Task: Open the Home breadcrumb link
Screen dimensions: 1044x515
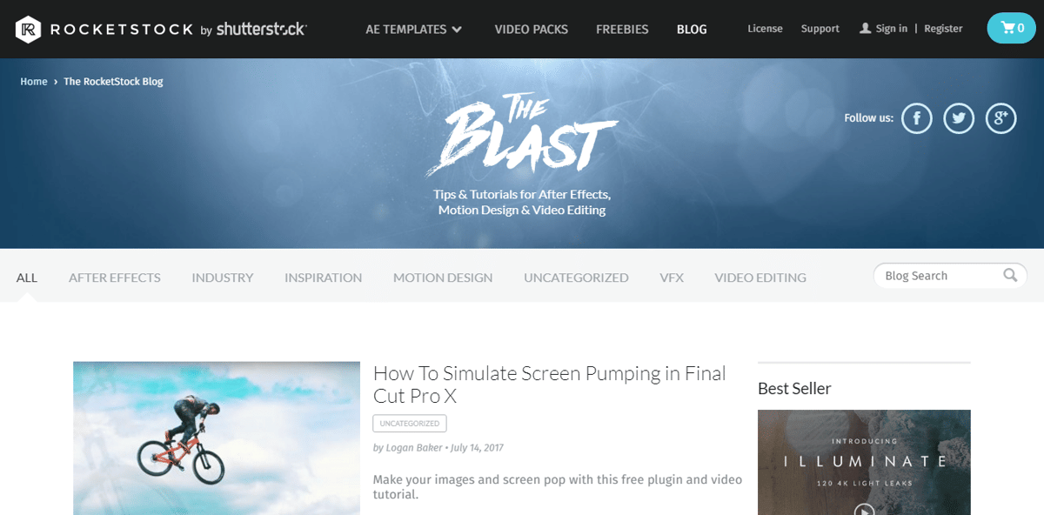Action: coord(34,82)
